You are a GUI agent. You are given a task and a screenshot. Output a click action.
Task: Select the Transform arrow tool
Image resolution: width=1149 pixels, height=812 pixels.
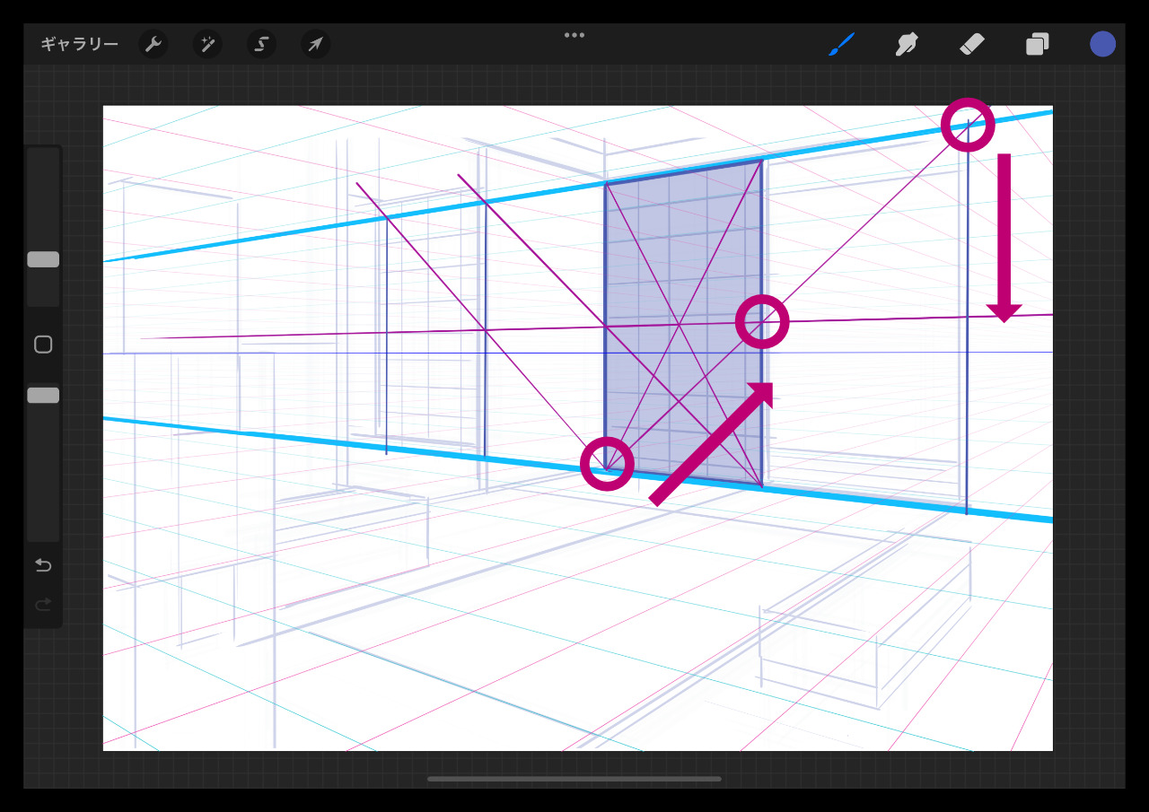tap(316, 44)
